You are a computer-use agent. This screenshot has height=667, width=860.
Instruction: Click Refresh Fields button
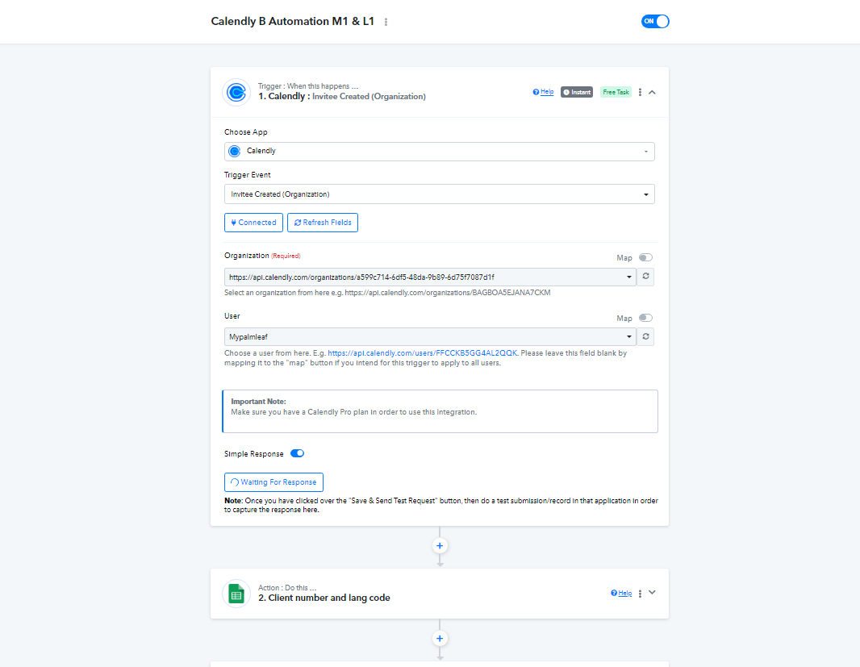[323, 223]
